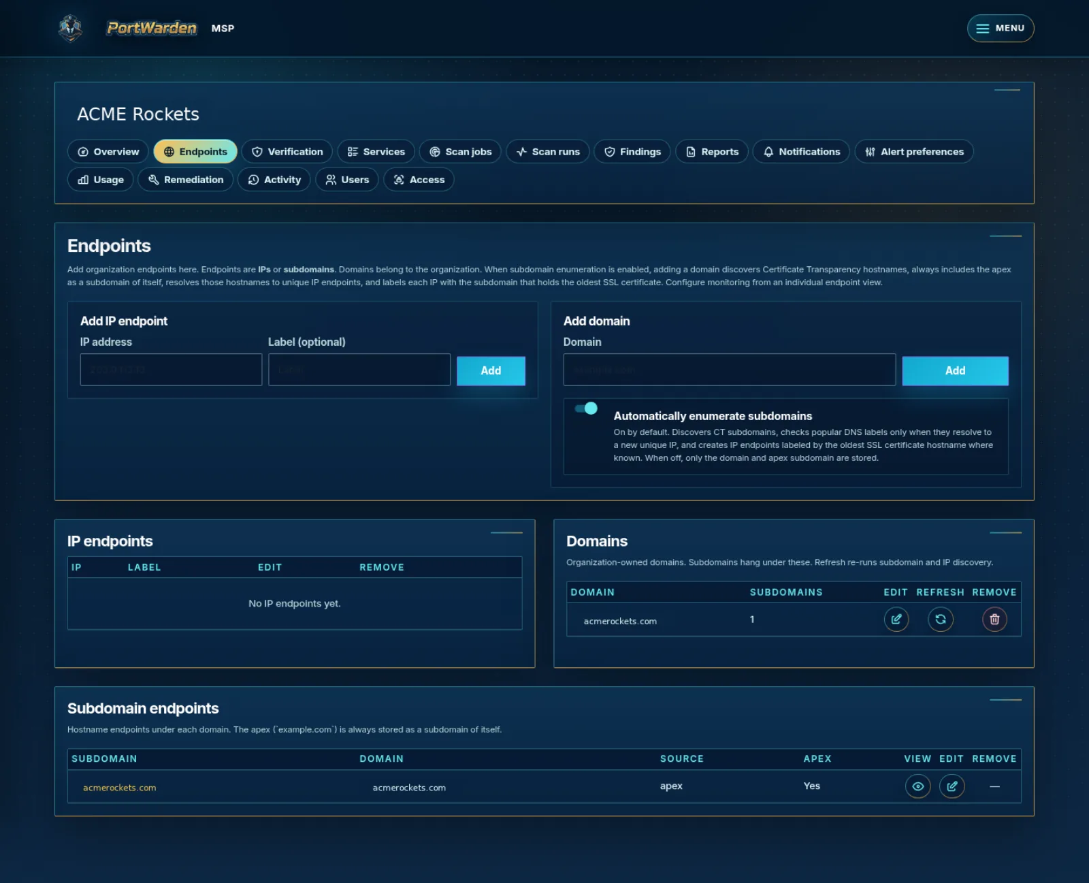The image size is (1089, 883).
Task: Show the Usage tab
Action: [101, 180]
